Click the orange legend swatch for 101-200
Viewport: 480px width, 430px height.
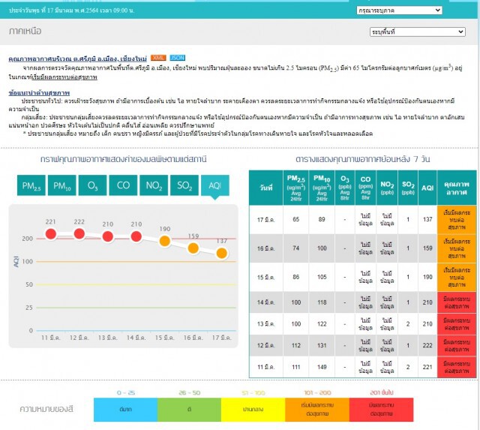click(317, 410)
